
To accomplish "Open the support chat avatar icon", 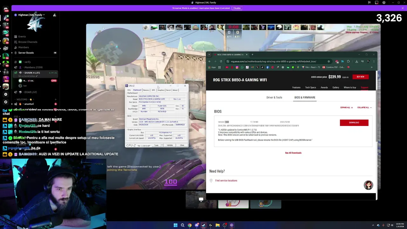I will pyautogui.click(x=369, y=185).
